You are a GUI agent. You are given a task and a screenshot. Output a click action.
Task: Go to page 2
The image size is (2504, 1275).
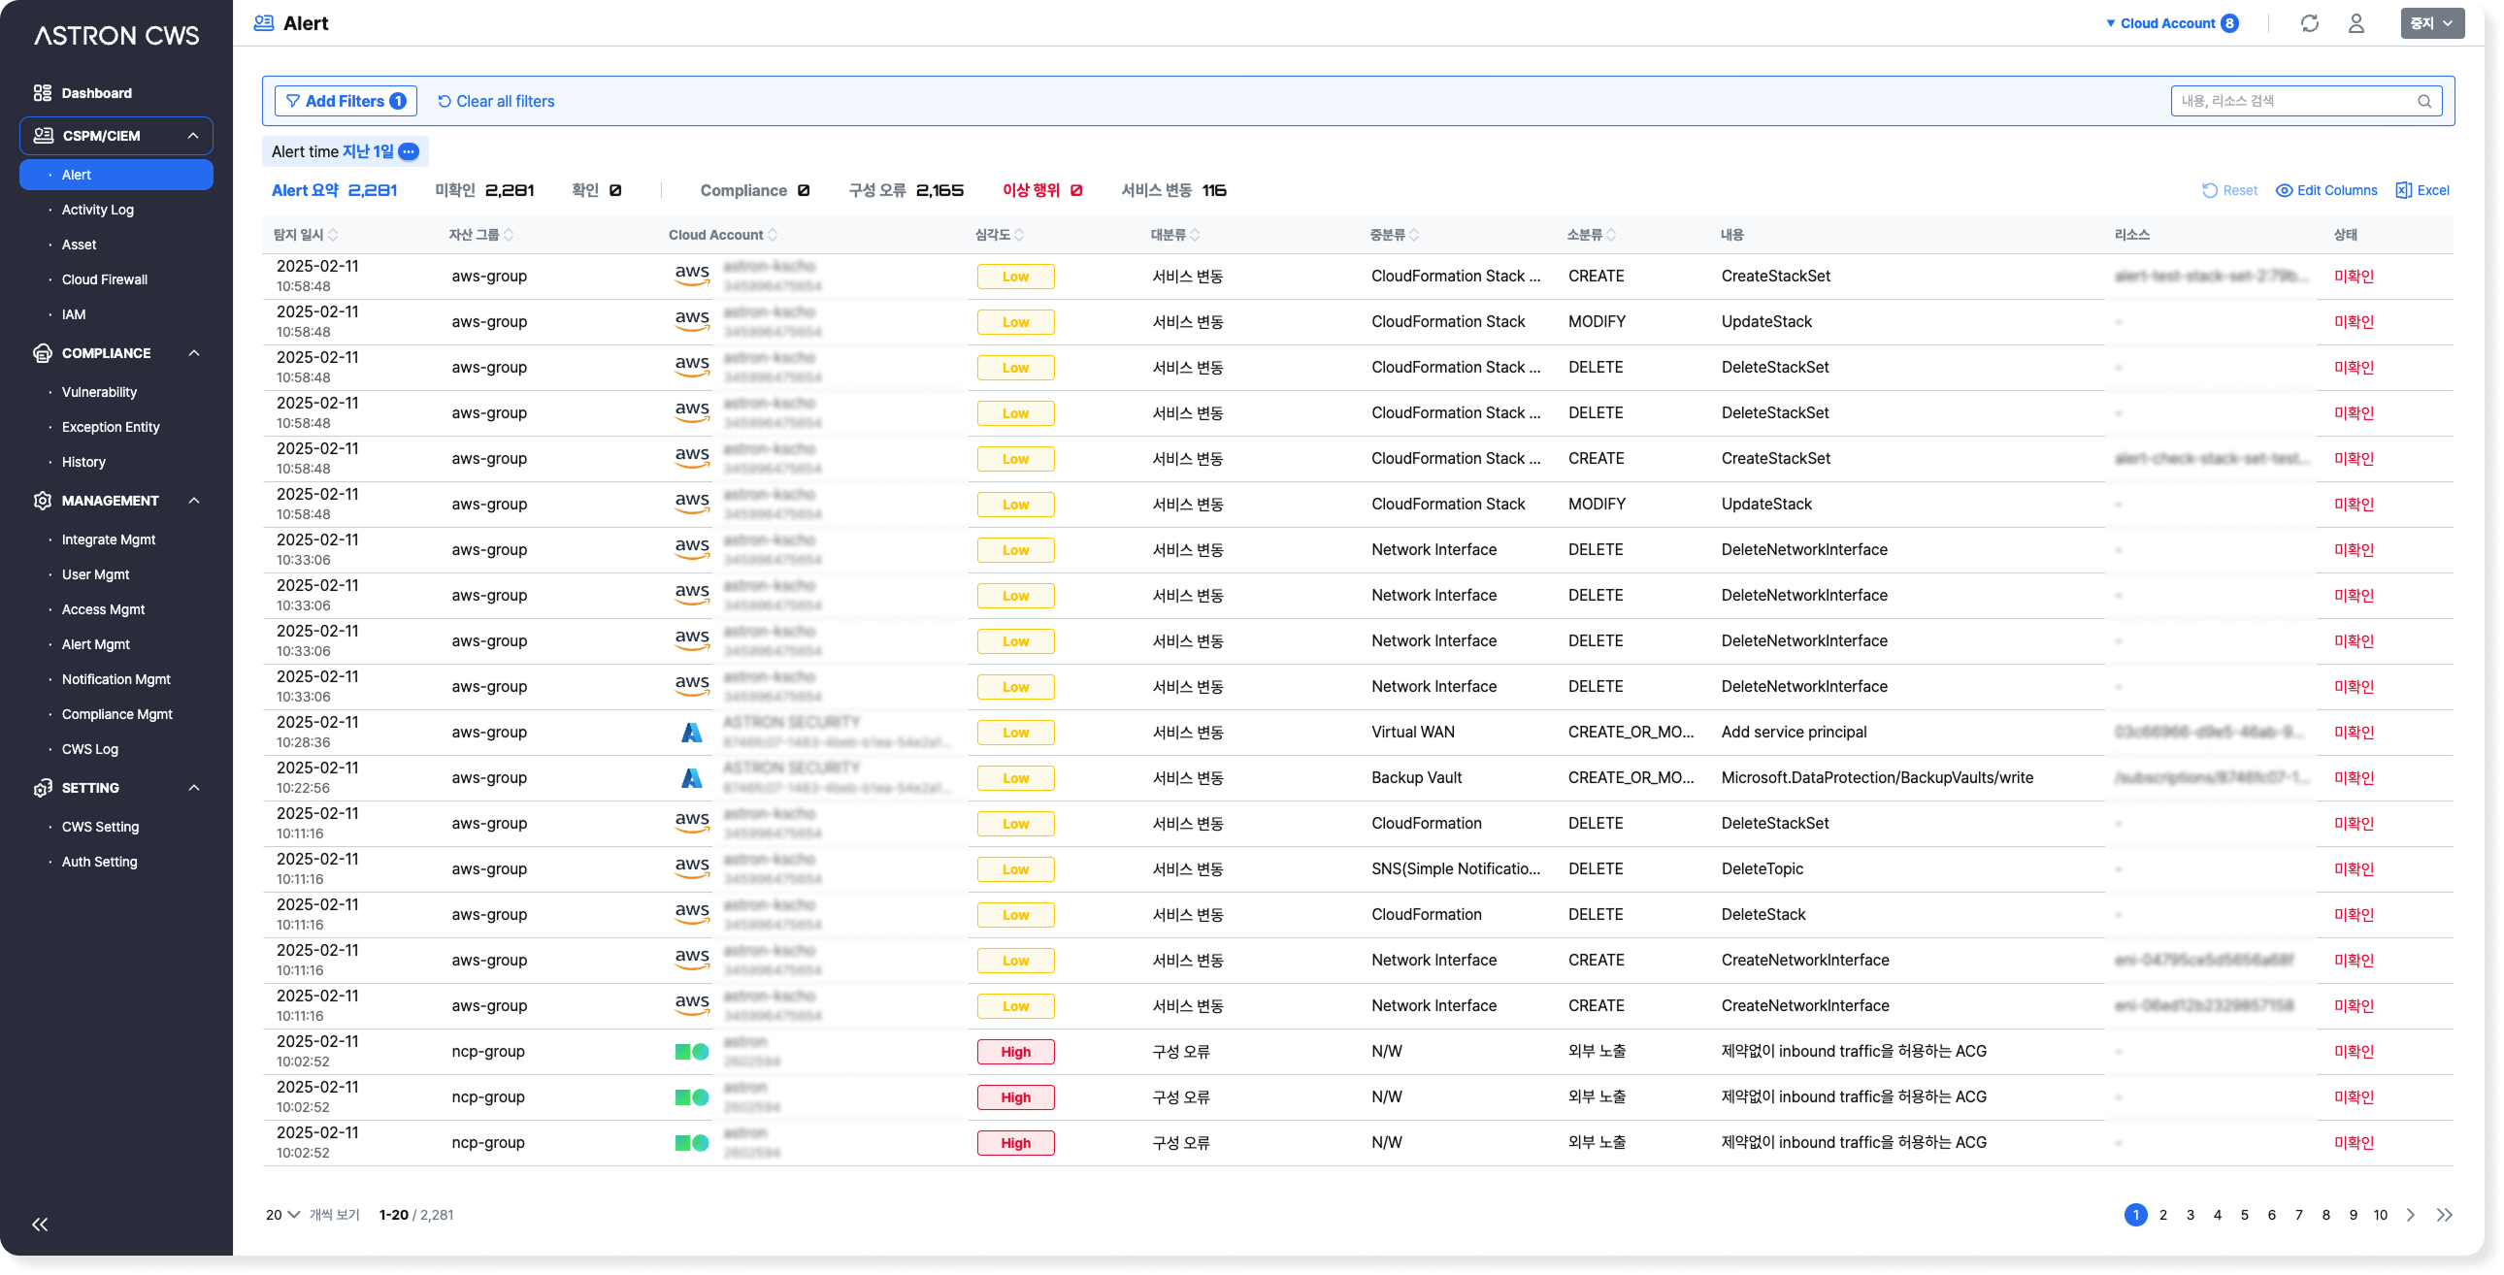[2162, 1215]
